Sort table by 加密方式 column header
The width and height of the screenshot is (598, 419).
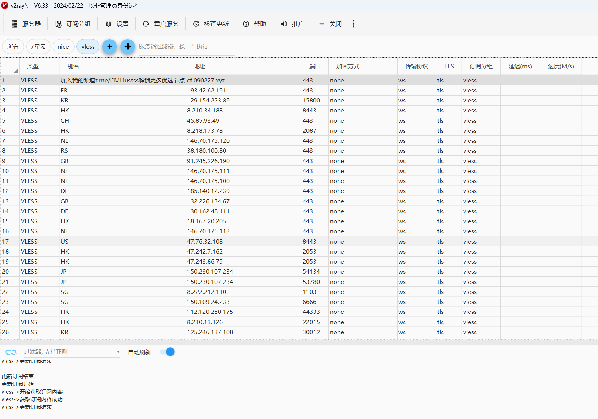click(x=363, y=66)
